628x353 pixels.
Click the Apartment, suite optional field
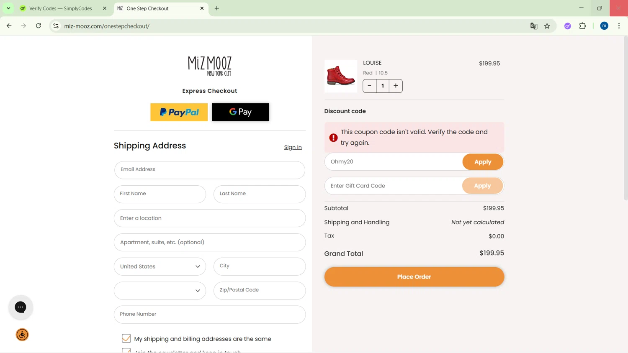point(210,242)
